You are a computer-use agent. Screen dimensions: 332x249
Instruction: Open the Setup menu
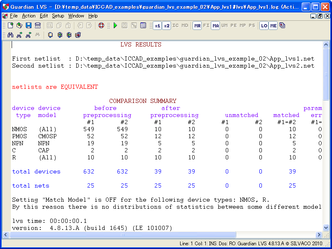pyautogui.click(x=58, y=16)
